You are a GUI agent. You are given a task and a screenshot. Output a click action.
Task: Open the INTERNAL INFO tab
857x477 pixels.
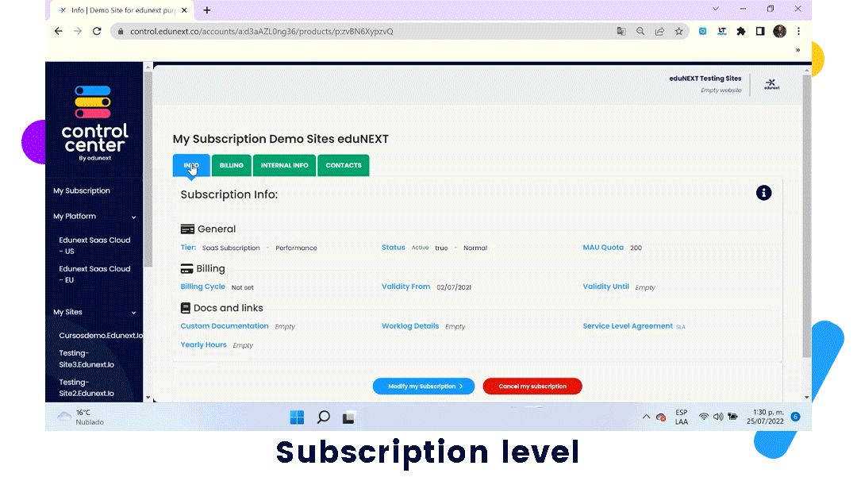pyautogui.click(x=284, y=165)
